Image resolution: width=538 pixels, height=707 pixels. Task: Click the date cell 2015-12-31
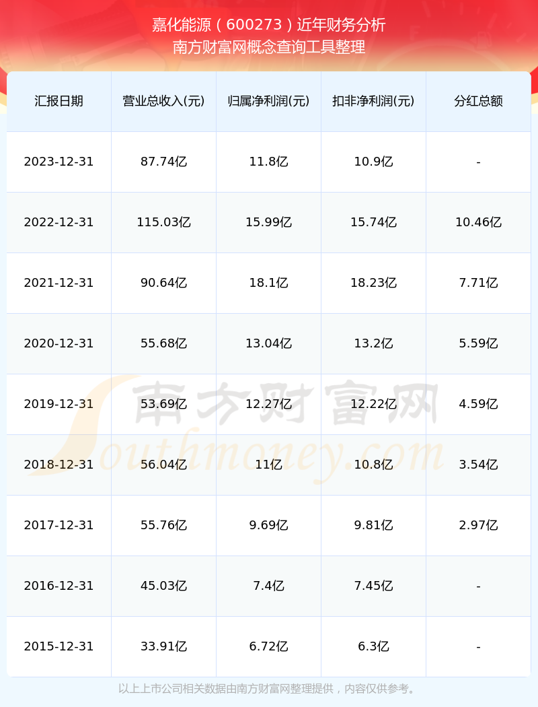[59, 646]
